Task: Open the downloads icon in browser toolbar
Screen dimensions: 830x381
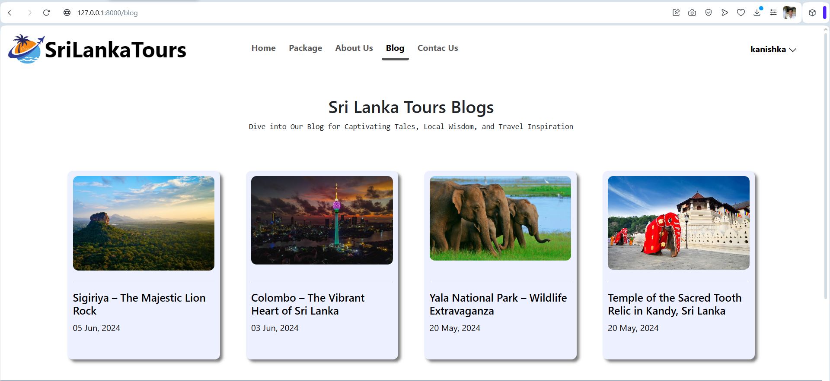Action: (x=757, y=13)
